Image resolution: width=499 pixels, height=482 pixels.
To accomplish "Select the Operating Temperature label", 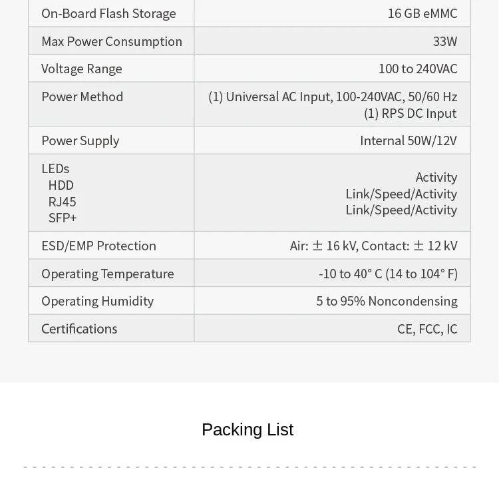I will coord(108,274).
